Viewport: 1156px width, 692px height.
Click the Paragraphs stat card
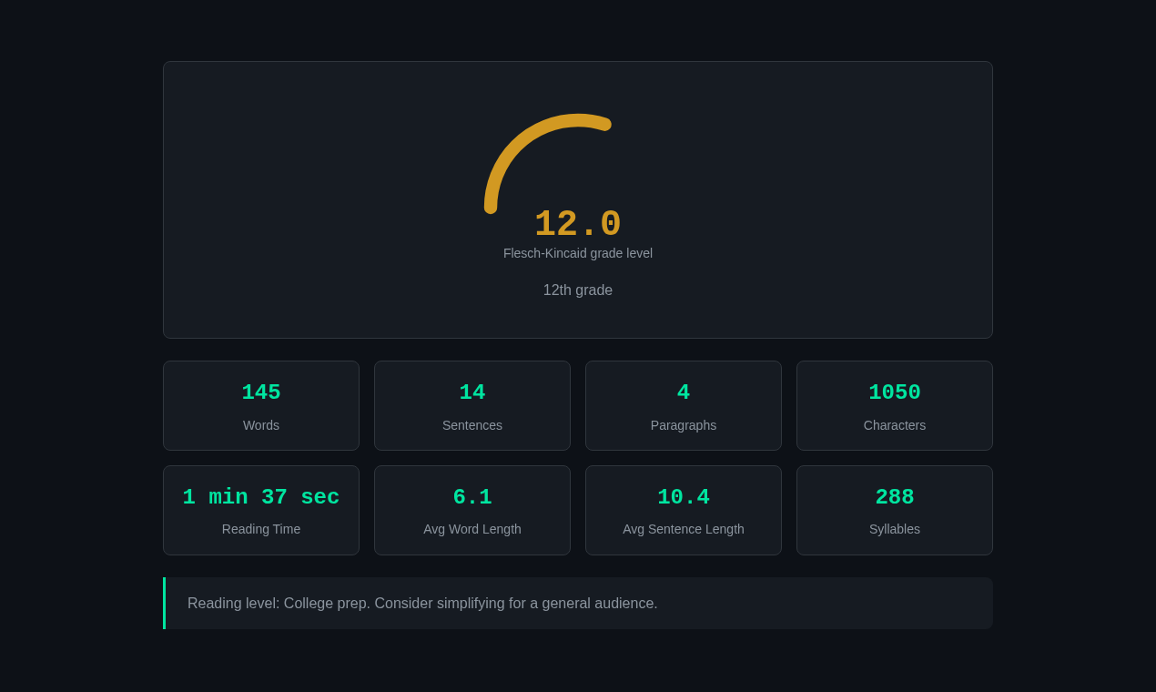(x=684, y=405)
